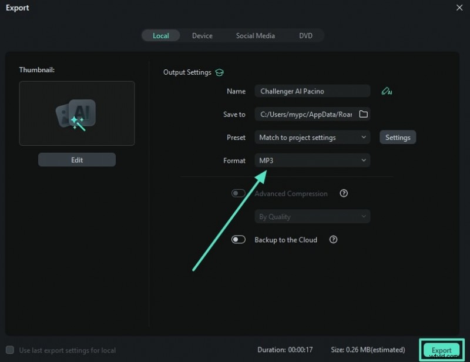Viewport: 470px width, 362px height.
Task: Expand the By Quality dropdown
Action: pos(312,216)
